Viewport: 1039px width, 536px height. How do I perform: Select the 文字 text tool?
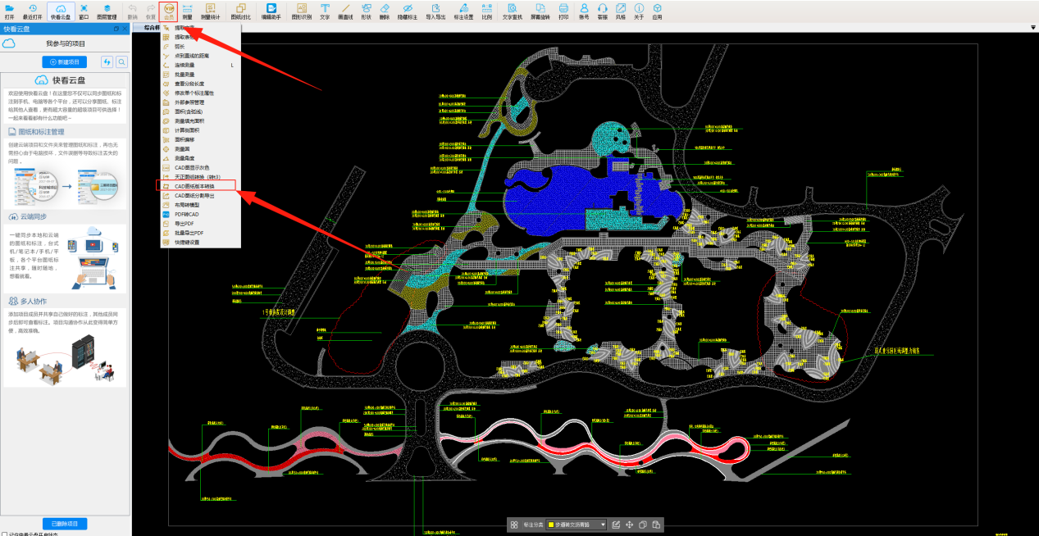(325, 11)
